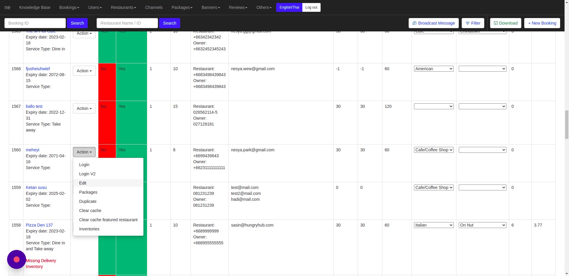Screen dimensions: 569x276
Task: Select Clear cache featured restaurant
Action: click(108, 220)
